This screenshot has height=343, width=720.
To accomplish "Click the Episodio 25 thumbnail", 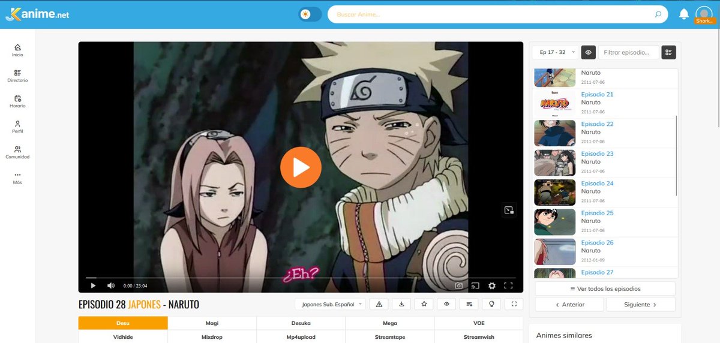I will [x=555, y=222].
